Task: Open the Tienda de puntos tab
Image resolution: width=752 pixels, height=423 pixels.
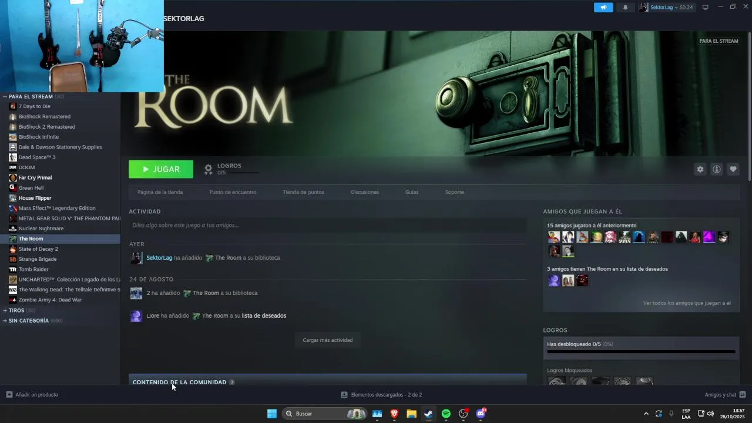Action: pos(303,192)
